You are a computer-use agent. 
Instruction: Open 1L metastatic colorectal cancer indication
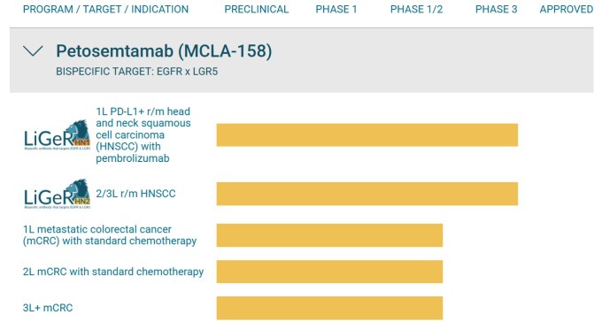pyautogui.click(x=110, y=235)
